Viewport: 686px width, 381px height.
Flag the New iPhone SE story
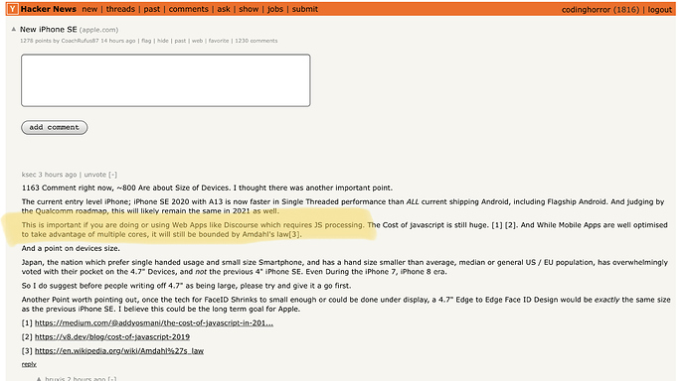pos(146,41)
